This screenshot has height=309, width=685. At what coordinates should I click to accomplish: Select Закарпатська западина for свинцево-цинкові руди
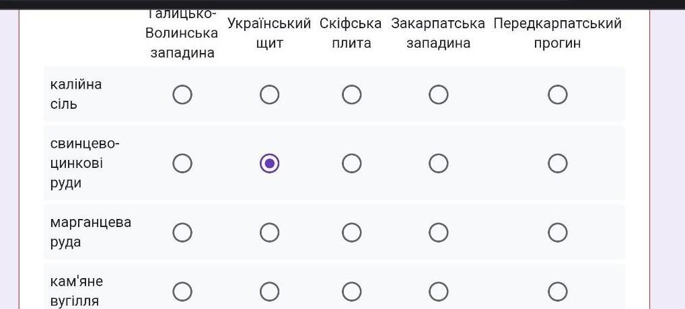click(438, 163)
